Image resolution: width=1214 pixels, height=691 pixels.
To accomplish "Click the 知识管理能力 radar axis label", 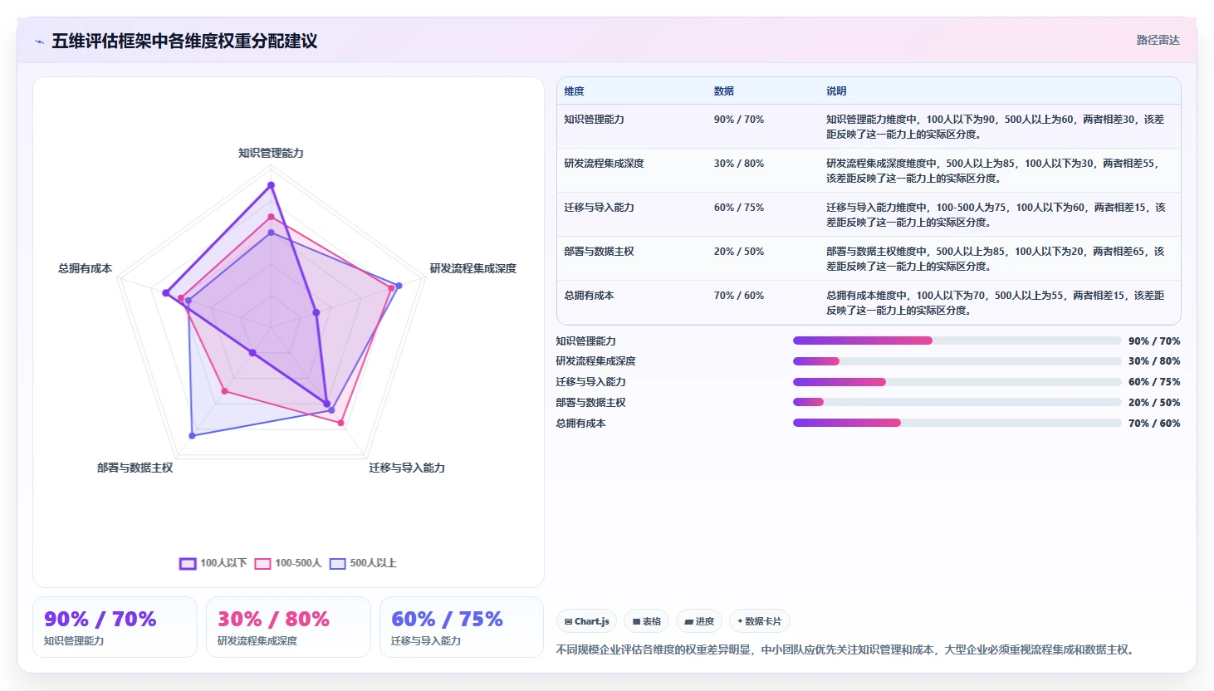I will point(271,153).
